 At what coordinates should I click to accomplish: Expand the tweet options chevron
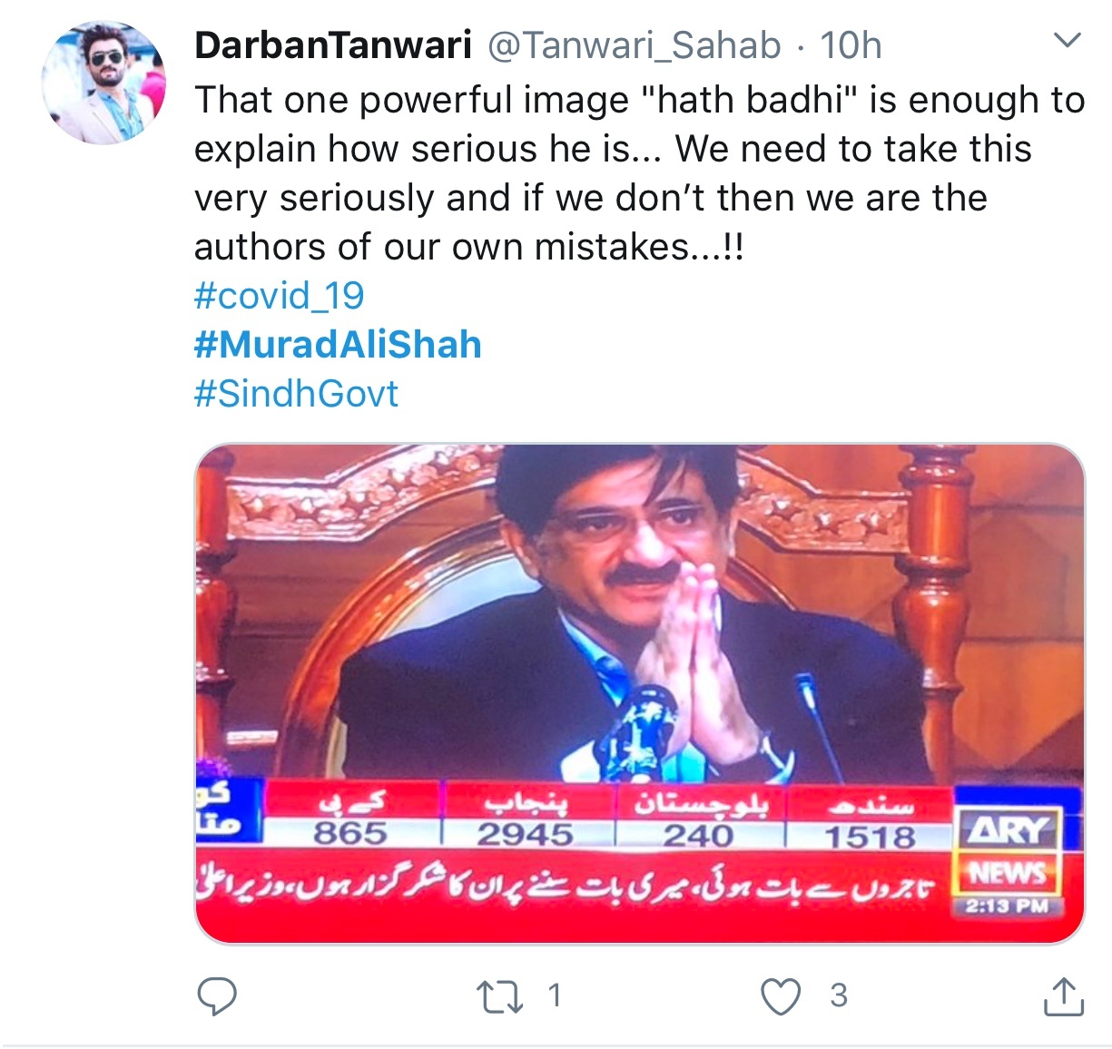click(x=1068, y=41)
